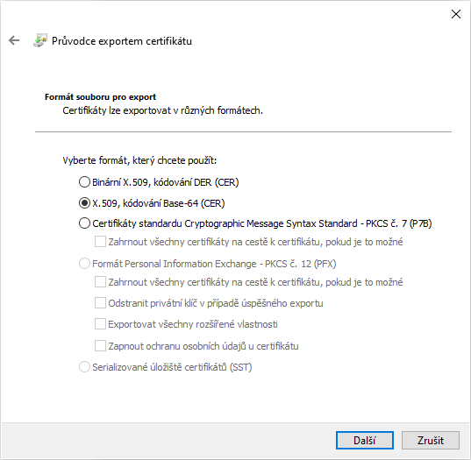The width and height of the screenshot is (471, 460).
Task: Click the Vyberte formát, který chcete použít label
Action: click(x=139, y=160)
